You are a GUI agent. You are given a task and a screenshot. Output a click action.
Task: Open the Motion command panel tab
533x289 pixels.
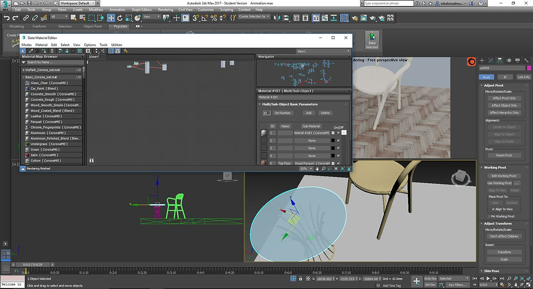coord(509,60)
